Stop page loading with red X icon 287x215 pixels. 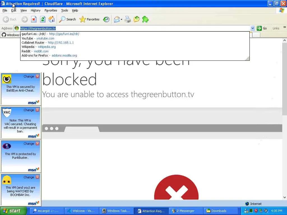(34, 19)
